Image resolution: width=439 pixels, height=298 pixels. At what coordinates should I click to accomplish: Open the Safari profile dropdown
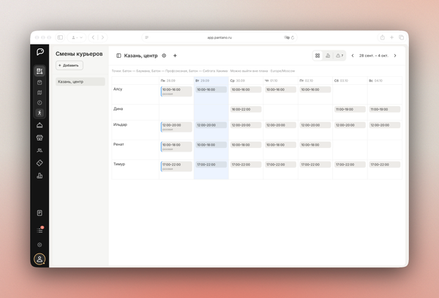(x=77, y=37)
